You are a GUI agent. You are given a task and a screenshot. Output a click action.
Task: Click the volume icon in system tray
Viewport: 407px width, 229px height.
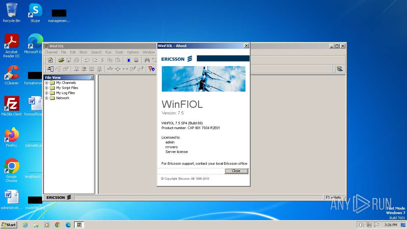pyautogui.click(x=361, y=225)
